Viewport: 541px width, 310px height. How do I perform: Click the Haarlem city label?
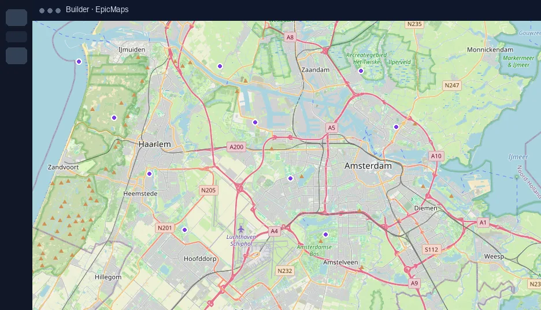(x=154, y=144)
